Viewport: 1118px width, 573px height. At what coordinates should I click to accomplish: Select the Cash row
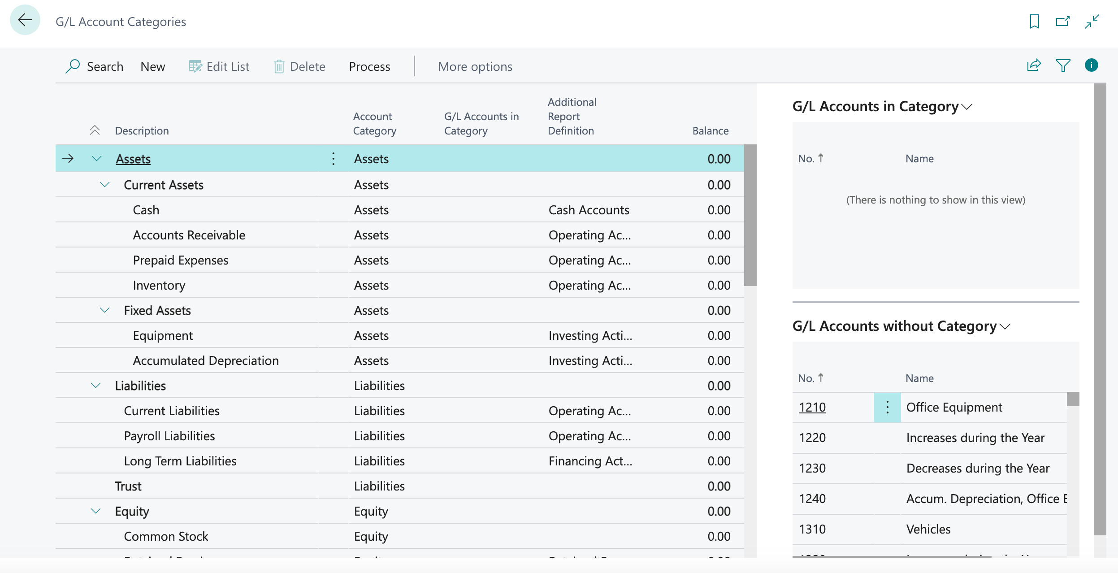pyautogui.click(x=399, y=210)
